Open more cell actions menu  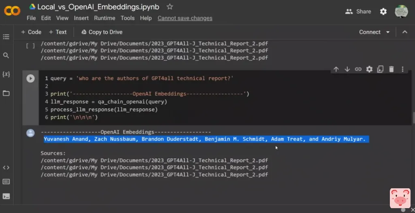pos(402,69)
